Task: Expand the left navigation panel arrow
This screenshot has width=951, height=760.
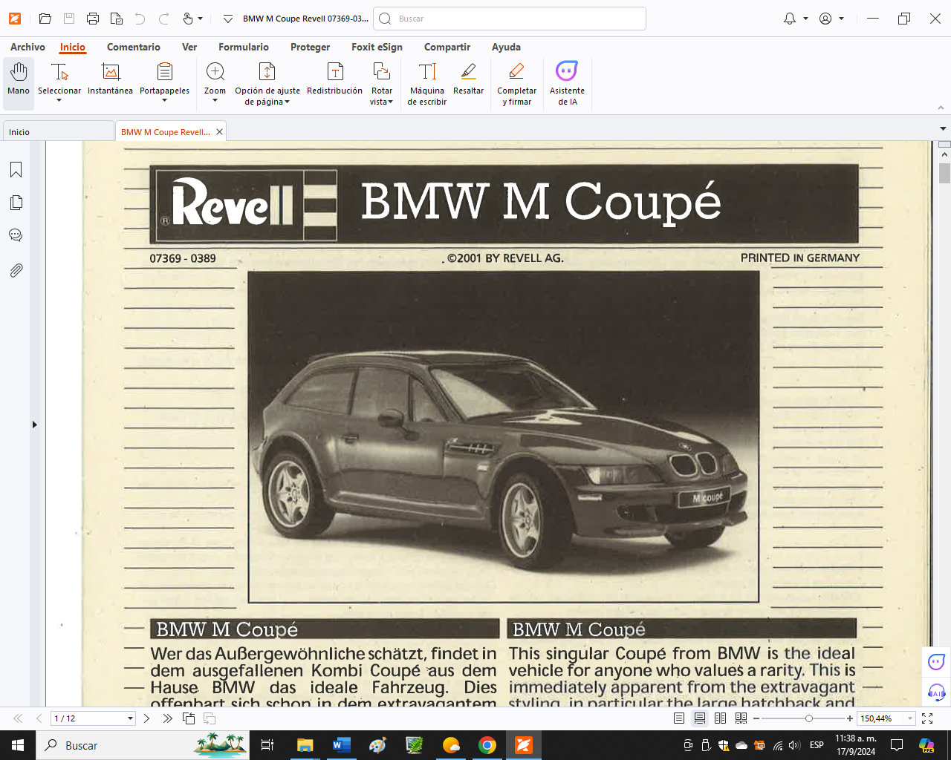Action: (34, 425)
